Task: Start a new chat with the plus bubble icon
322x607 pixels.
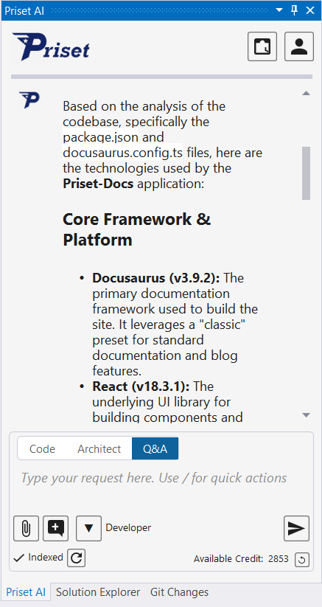Action: 56,528
